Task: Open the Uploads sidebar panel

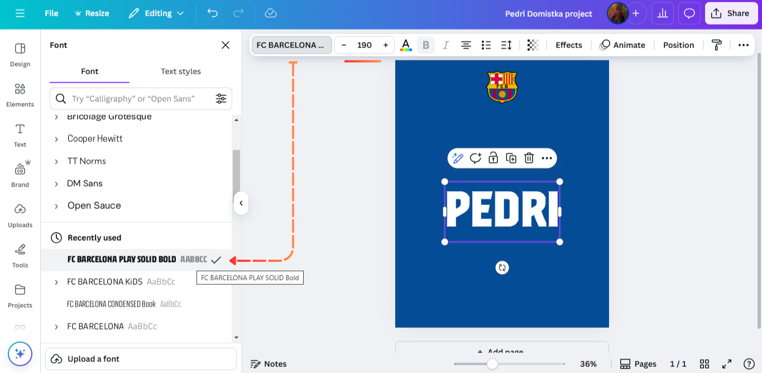Action: 20,216
